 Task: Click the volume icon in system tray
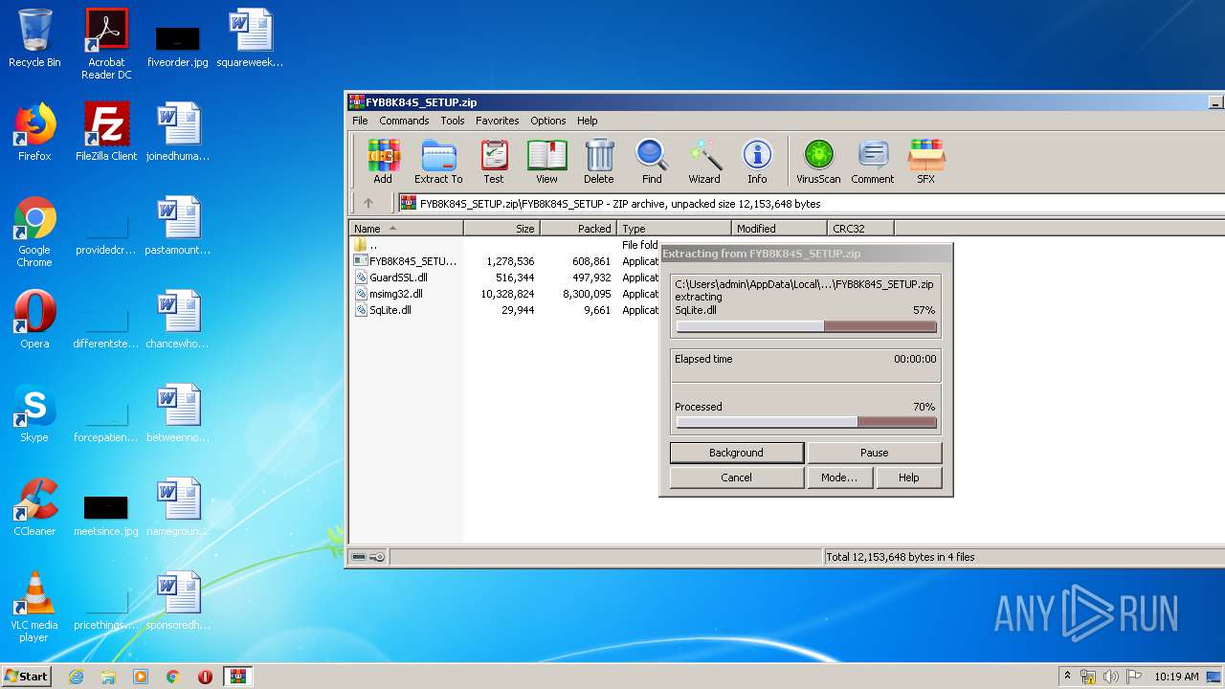(1110, 677)
